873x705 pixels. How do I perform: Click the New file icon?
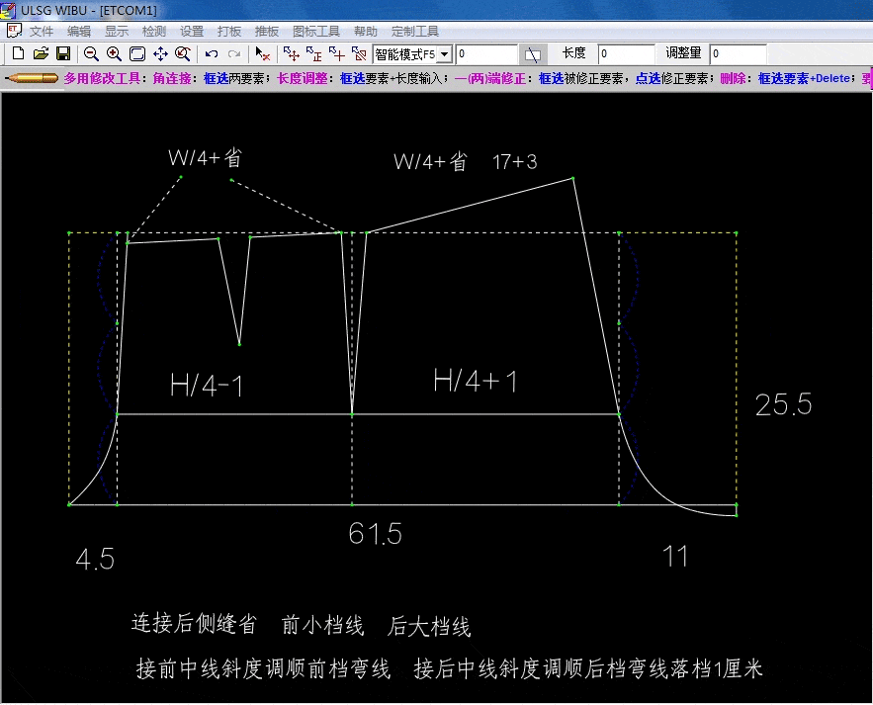click(18, 53)
